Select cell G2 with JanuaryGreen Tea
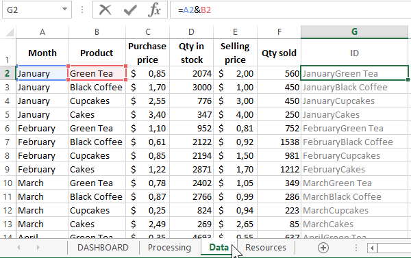411x258 pixels. click(x=354, y=73)
